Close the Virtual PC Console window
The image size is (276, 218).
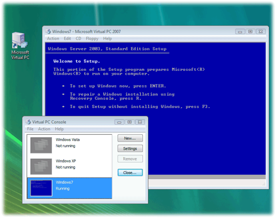(x=140, y=122)
